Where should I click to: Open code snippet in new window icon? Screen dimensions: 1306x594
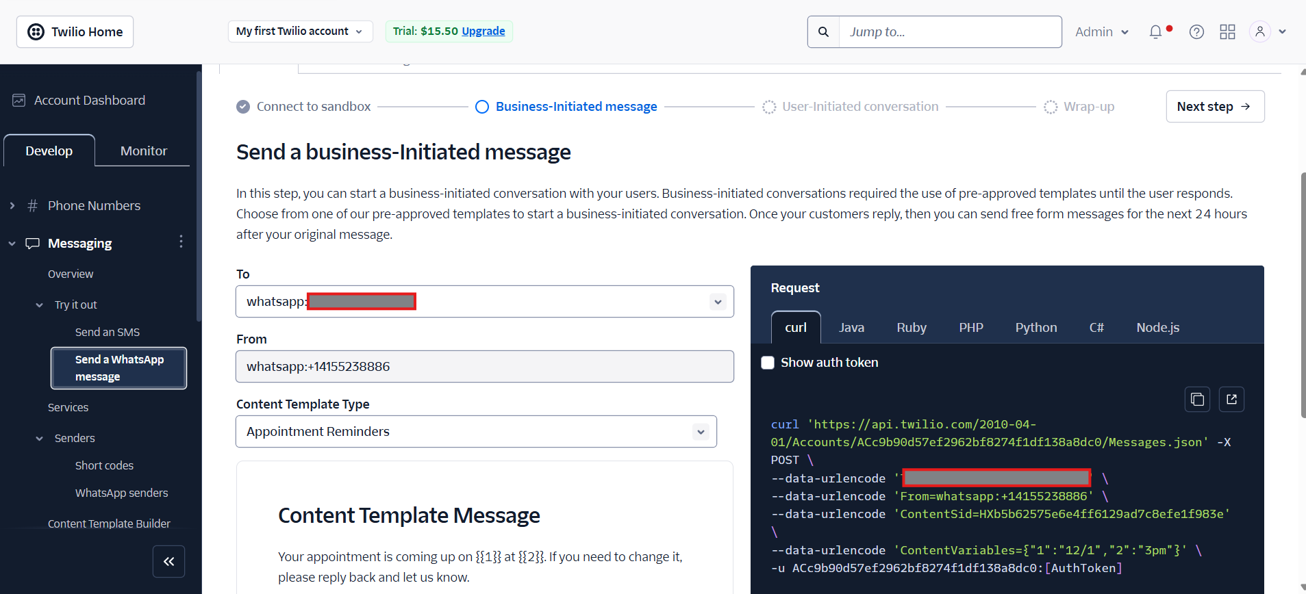[x=1231, y=400]
